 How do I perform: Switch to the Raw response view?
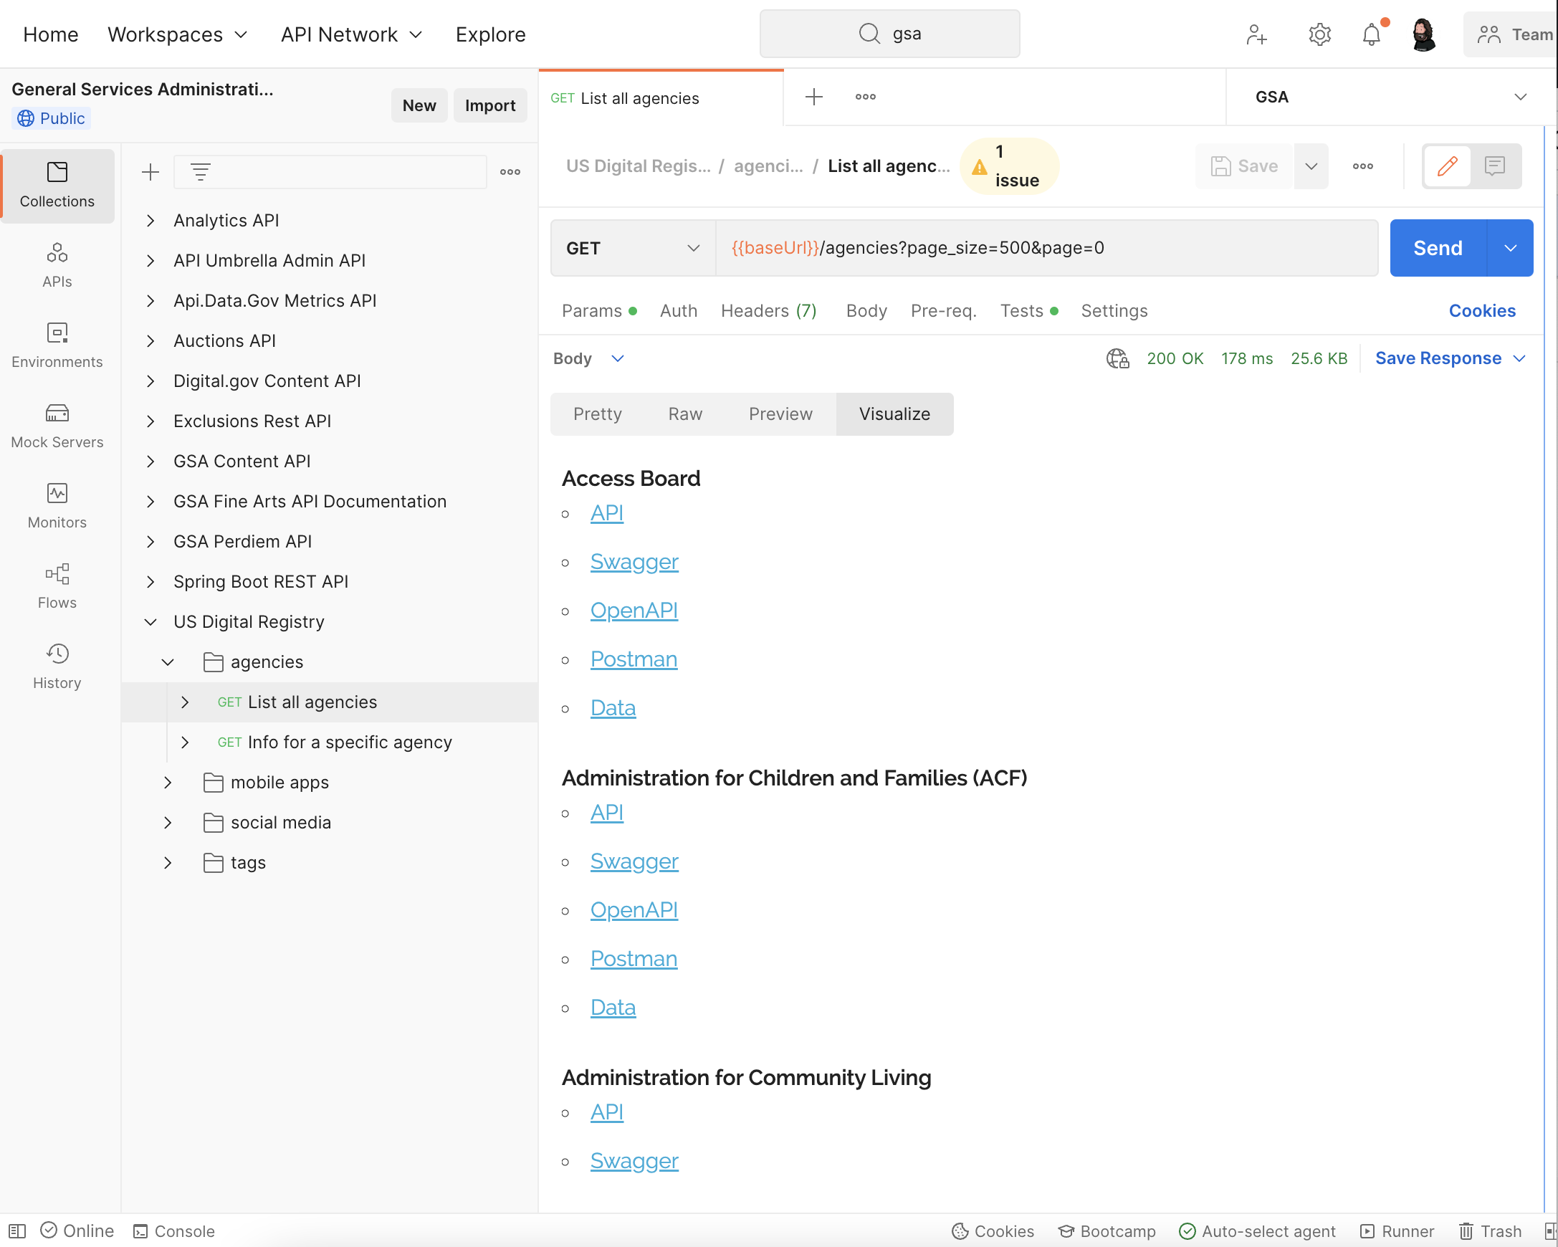685,414
